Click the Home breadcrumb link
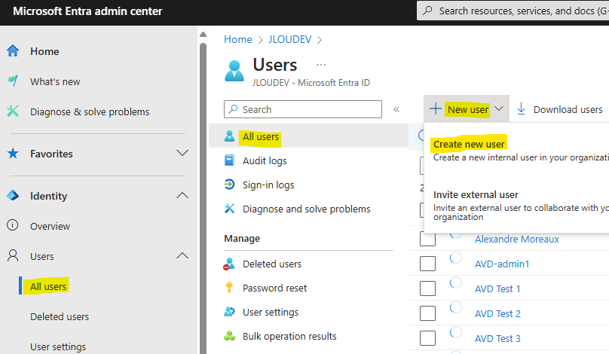This screenshot has height=354, width=609. [x=237, y=40]
